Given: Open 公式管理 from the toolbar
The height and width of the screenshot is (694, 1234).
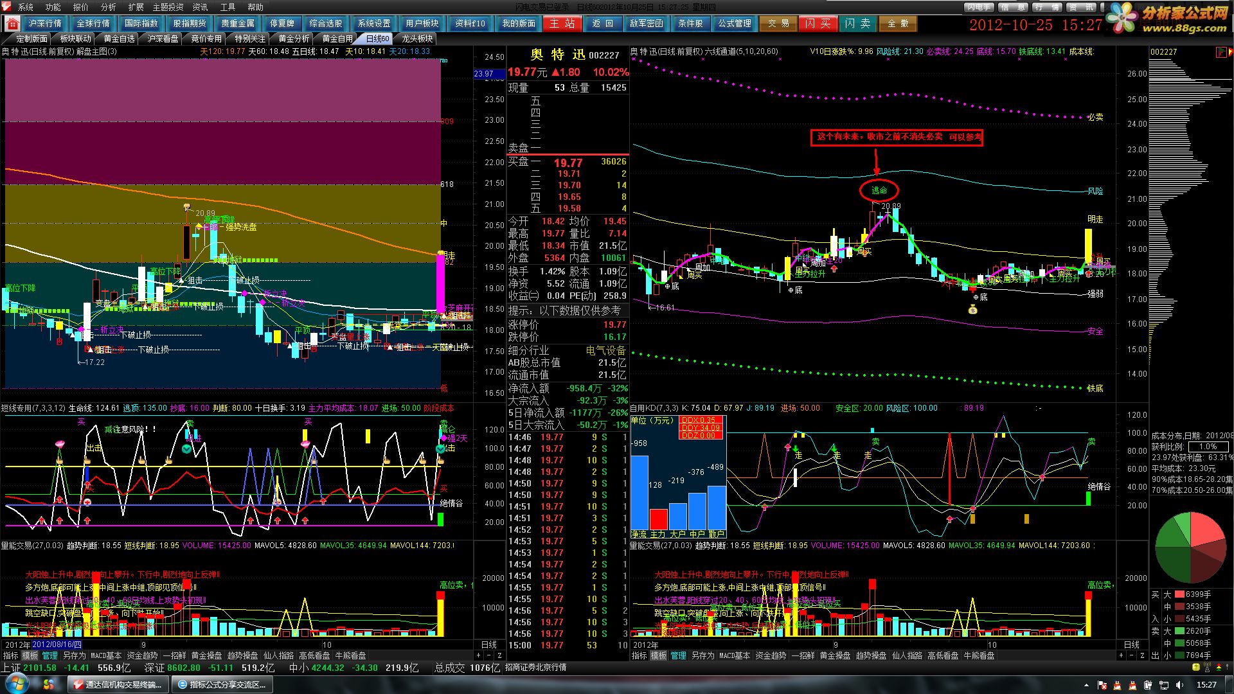Looking at the screenshot, I should (735, 24).
